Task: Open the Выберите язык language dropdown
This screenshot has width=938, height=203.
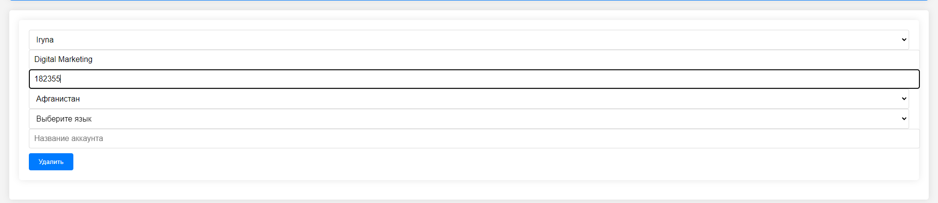Action: click(x=469, y=119)
